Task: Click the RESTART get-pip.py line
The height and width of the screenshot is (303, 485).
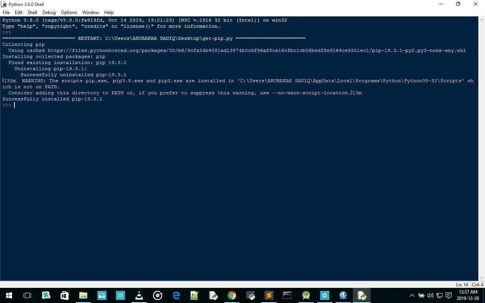Action: (154, 38)
